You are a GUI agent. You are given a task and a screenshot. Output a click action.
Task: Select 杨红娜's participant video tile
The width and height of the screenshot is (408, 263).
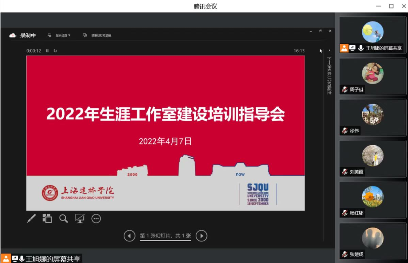373,200
